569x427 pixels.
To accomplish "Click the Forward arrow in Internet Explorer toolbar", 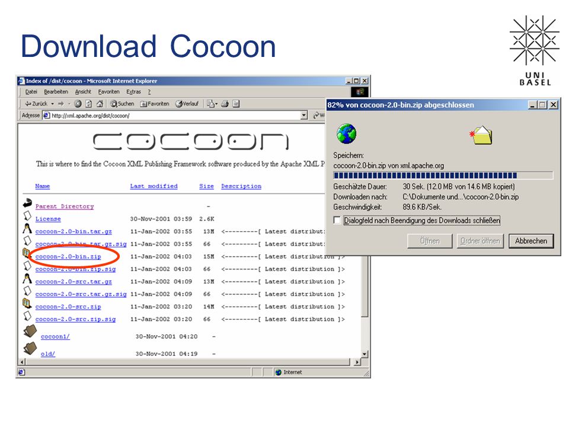I will [61, 104].
